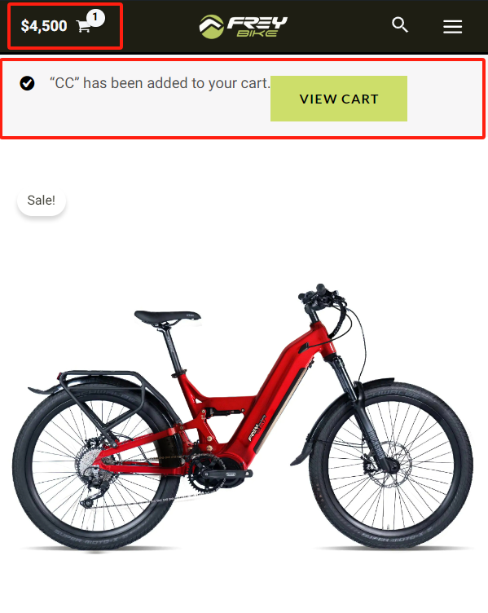The image size is (488, 613).
Task: Go home via FREY BIKE wordmark
Action: [257, 27]
